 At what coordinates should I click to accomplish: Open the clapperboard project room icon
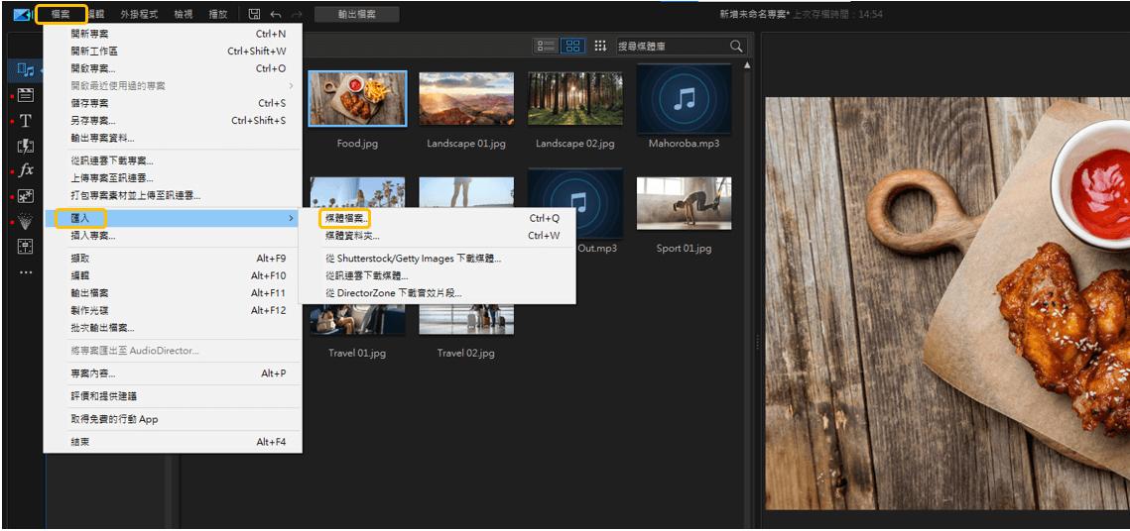point(26,95)
